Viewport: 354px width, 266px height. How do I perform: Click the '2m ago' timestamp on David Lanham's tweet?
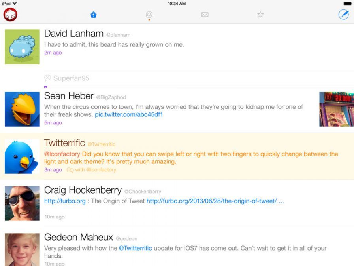click(x=53, y=53)
